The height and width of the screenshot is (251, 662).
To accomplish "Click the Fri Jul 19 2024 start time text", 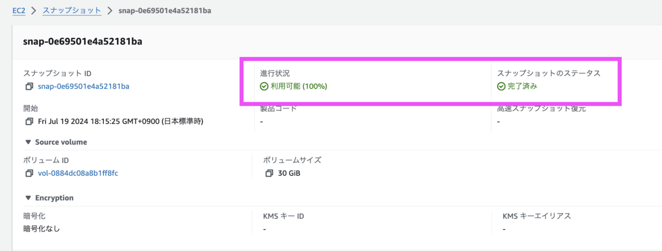I will [120, 121].
